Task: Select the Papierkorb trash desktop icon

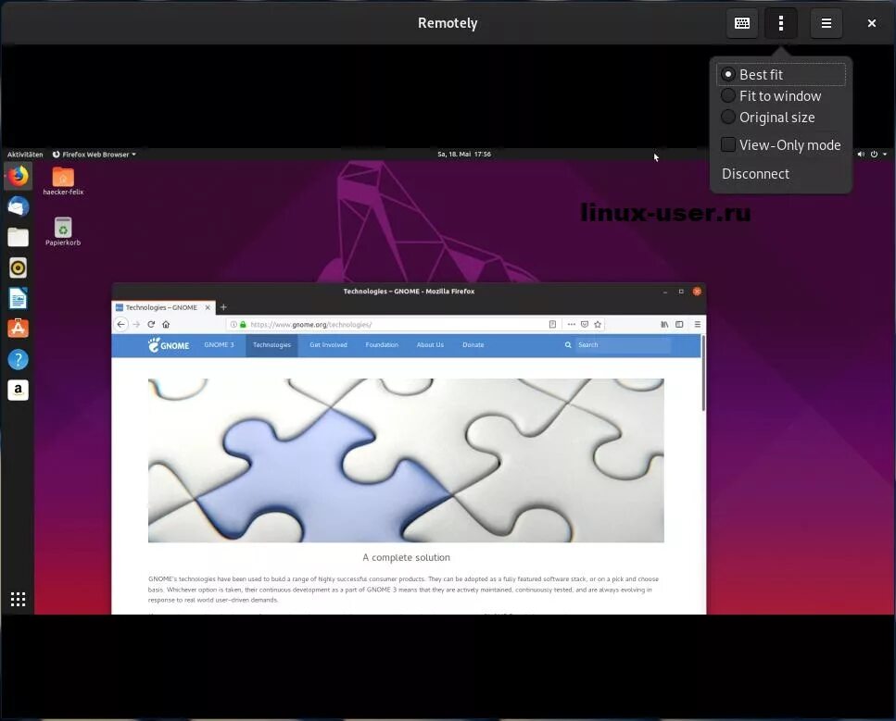Action: point(63,231)
